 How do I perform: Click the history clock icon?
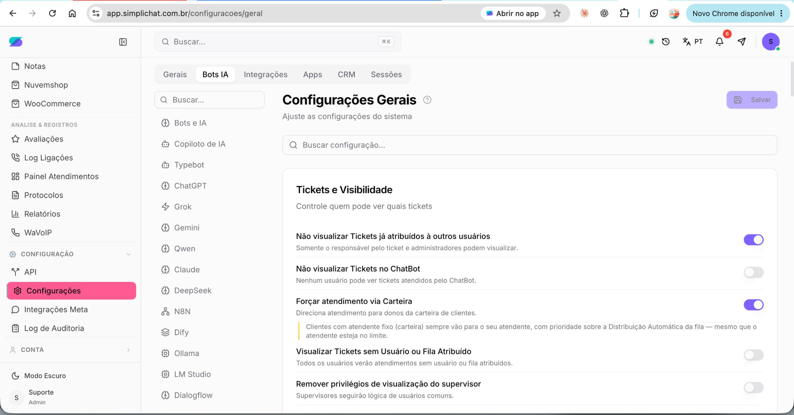[666, 41]
